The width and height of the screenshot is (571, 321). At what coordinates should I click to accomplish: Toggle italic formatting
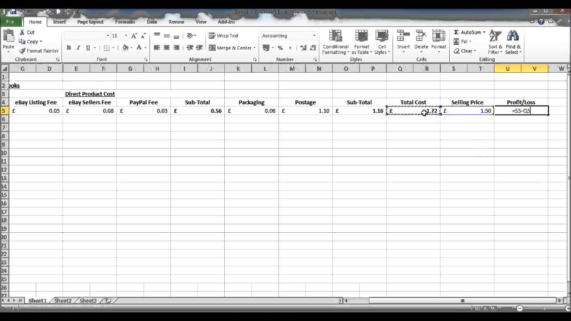pos(78,47)
